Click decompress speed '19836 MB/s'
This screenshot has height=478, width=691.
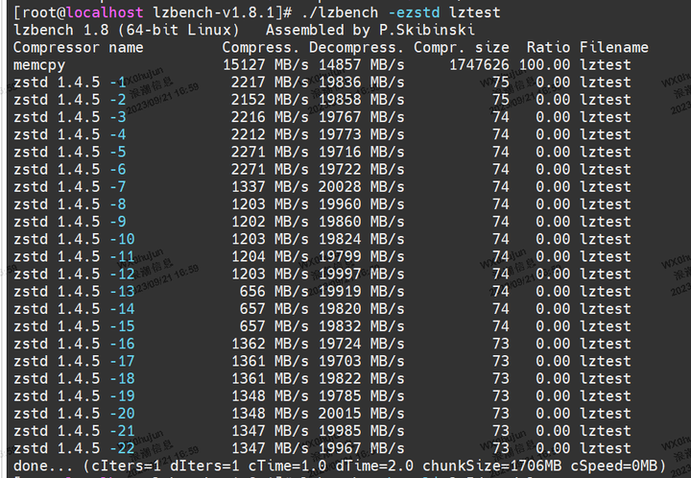(x=362, y=83)
